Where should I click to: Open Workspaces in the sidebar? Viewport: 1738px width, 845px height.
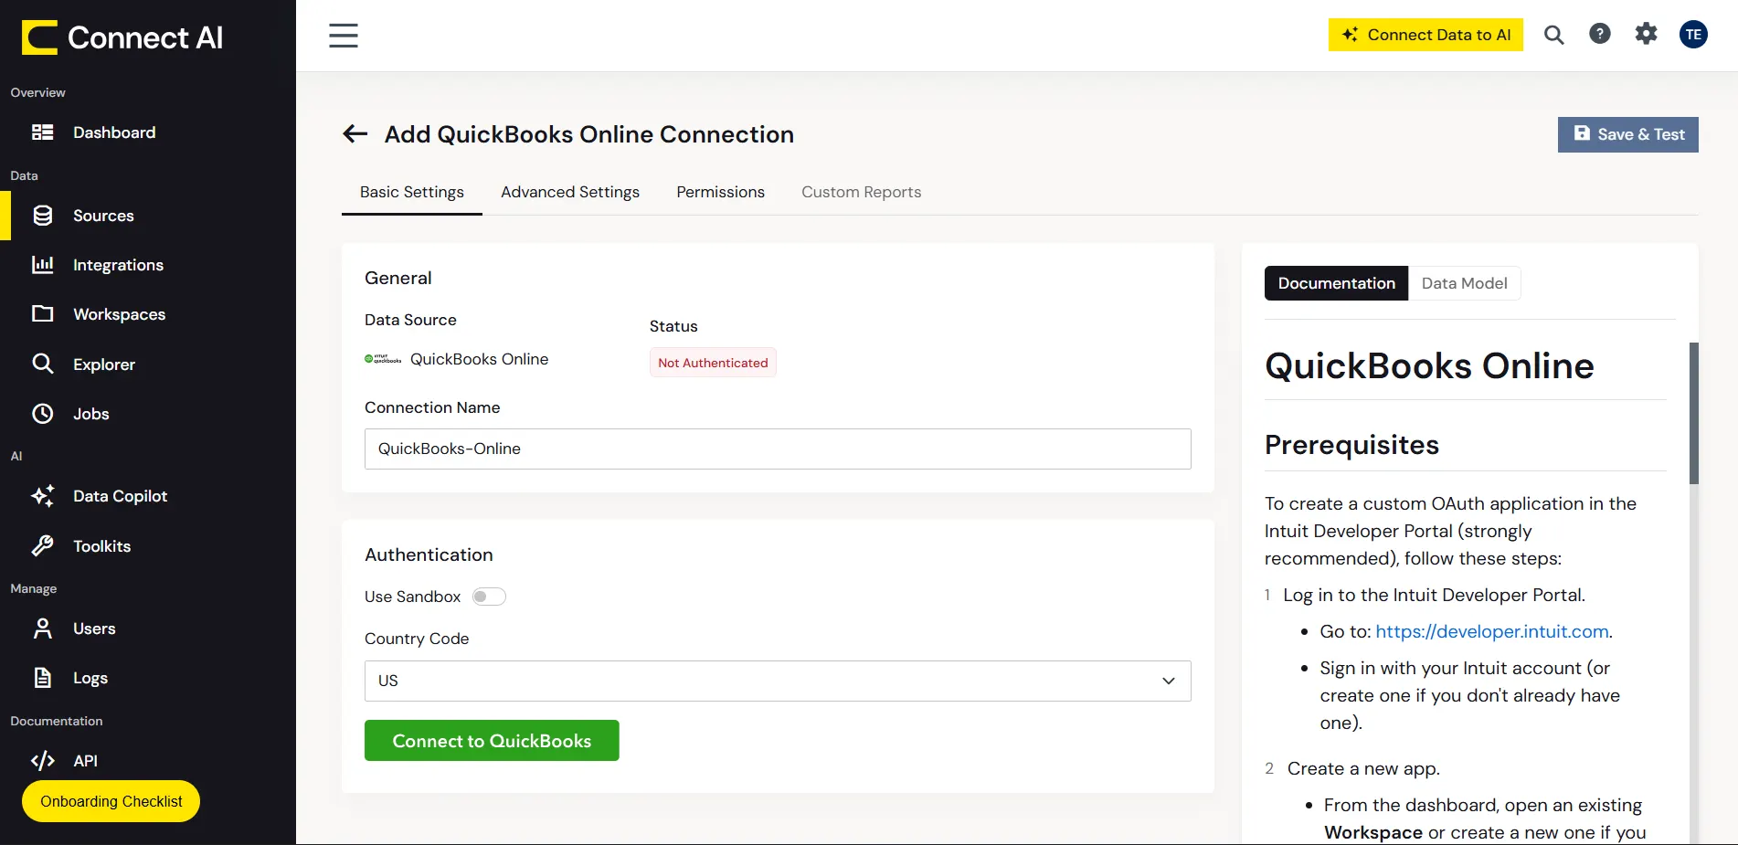(x=148, y=314)
